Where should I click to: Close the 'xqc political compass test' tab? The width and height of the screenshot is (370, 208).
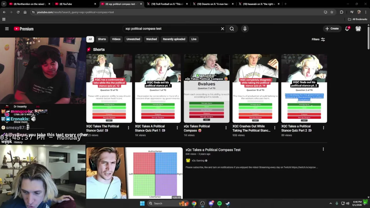(141, 4)
